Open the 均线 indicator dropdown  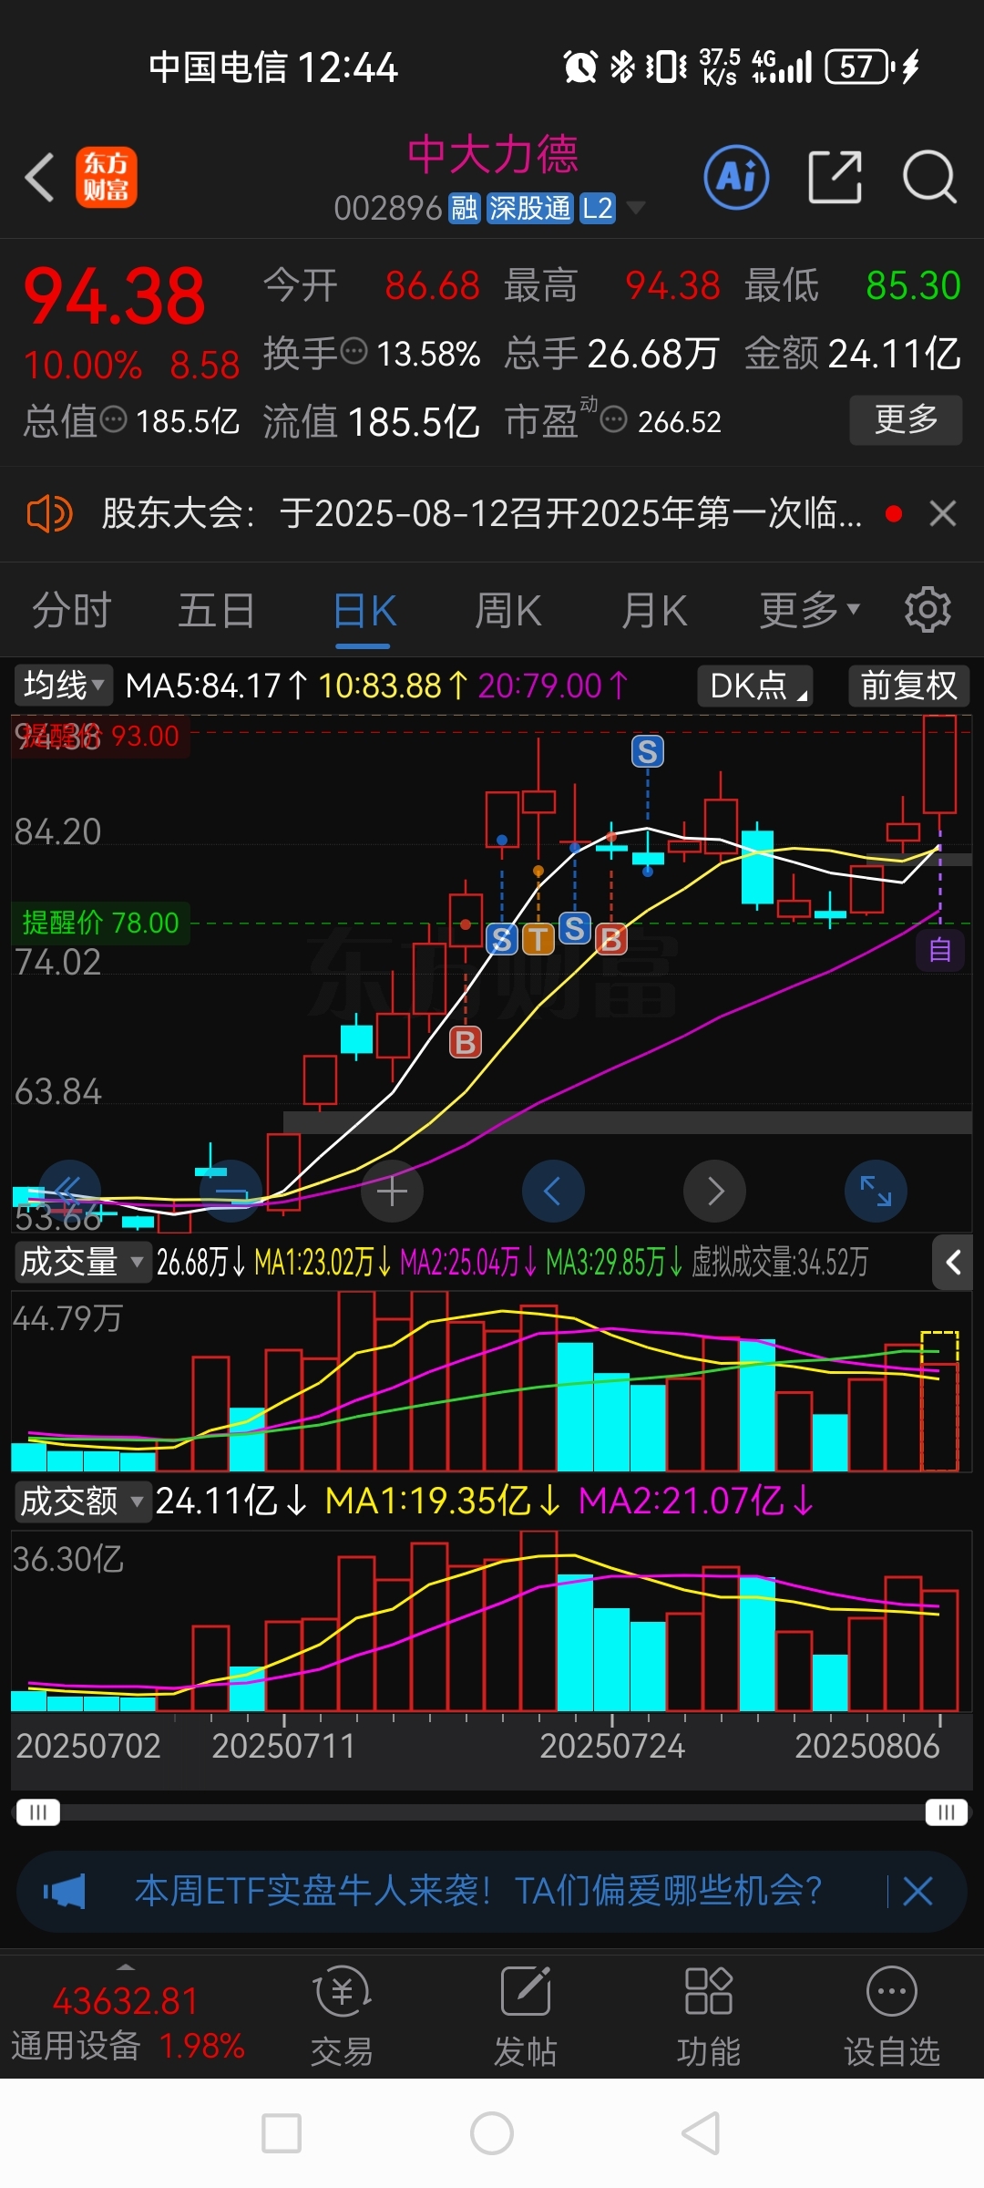(63, 686)
